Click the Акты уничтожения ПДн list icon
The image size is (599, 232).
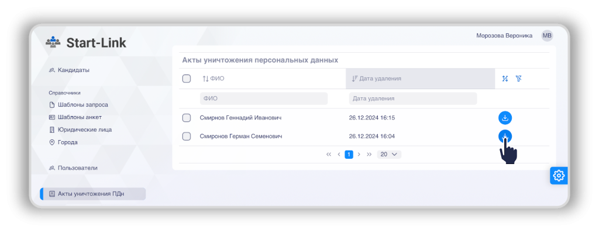point(52,194)
